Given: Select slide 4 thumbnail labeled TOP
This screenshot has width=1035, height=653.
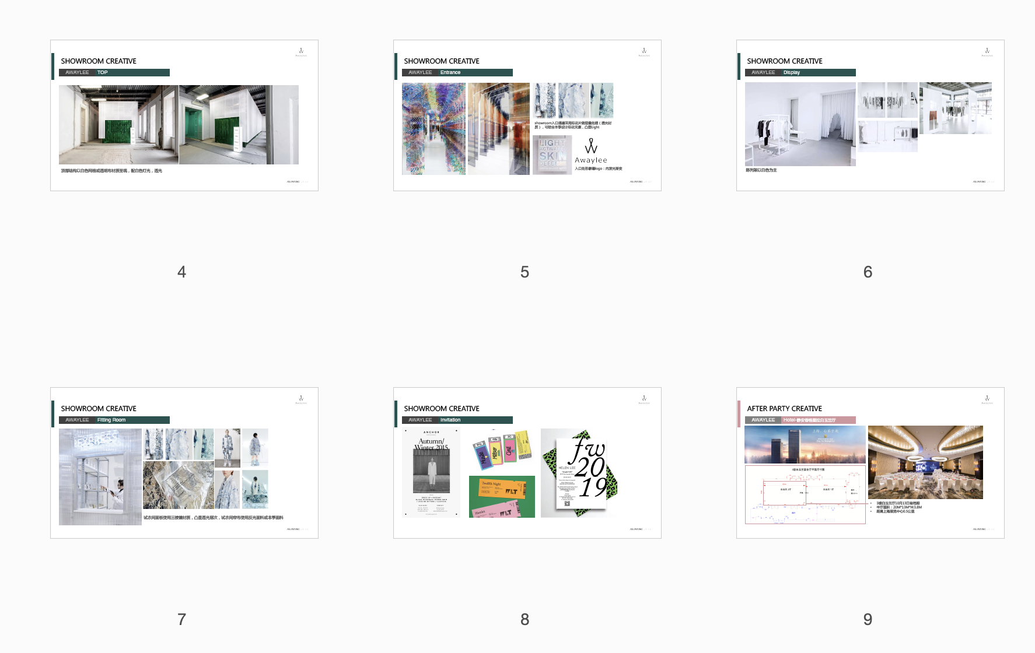Looking at the screenshot, I should pyautogui.click(x=184, y=115).
